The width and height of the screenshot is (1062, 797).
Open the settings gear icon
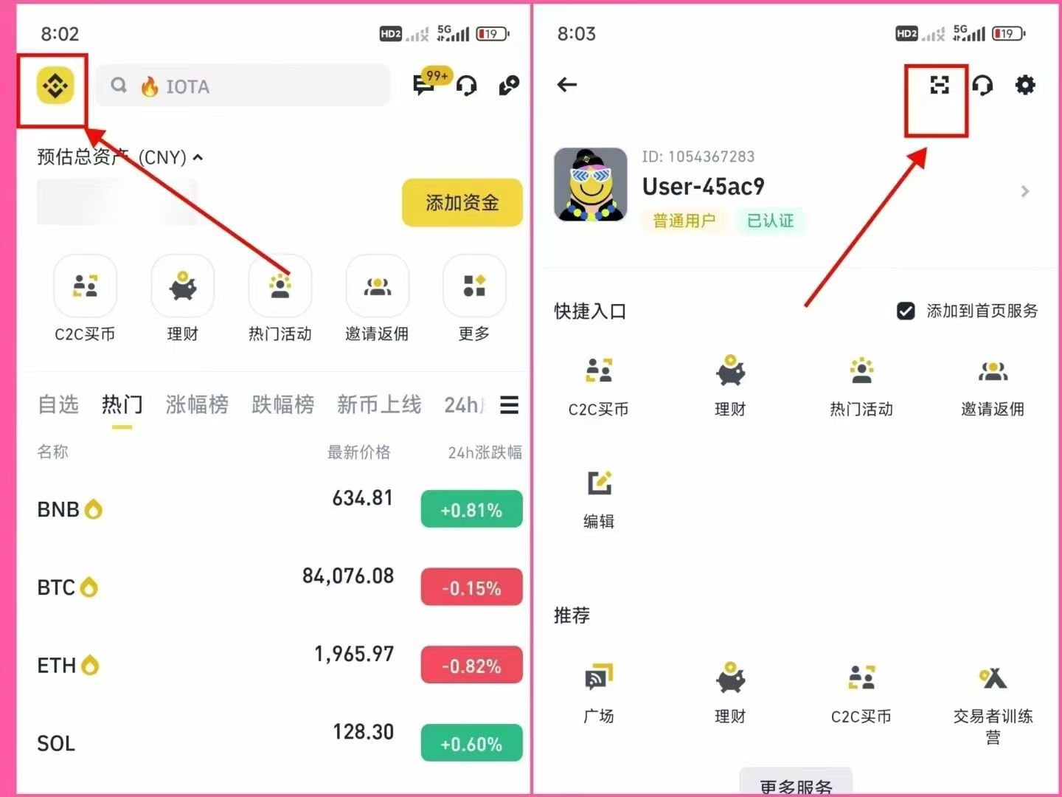coord(1025,85)
